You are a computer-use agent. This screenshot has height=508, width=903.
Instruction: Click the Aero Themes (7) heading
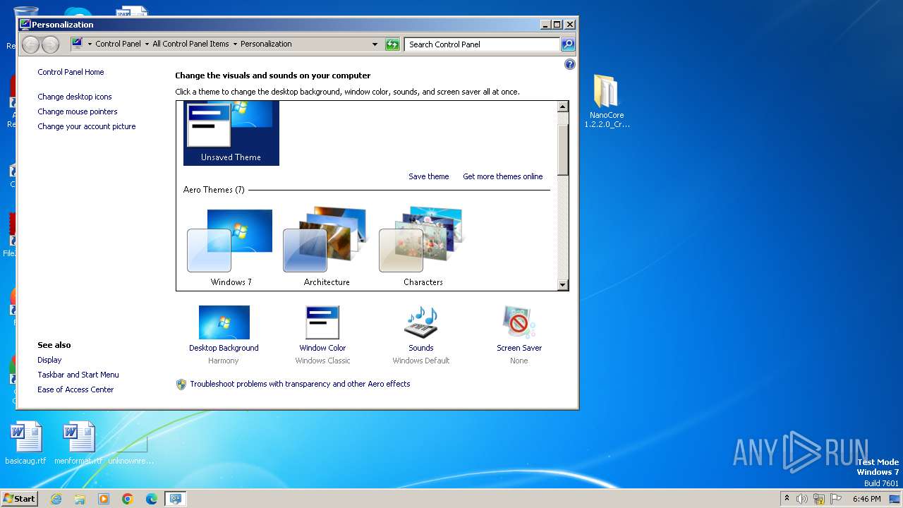214,190
